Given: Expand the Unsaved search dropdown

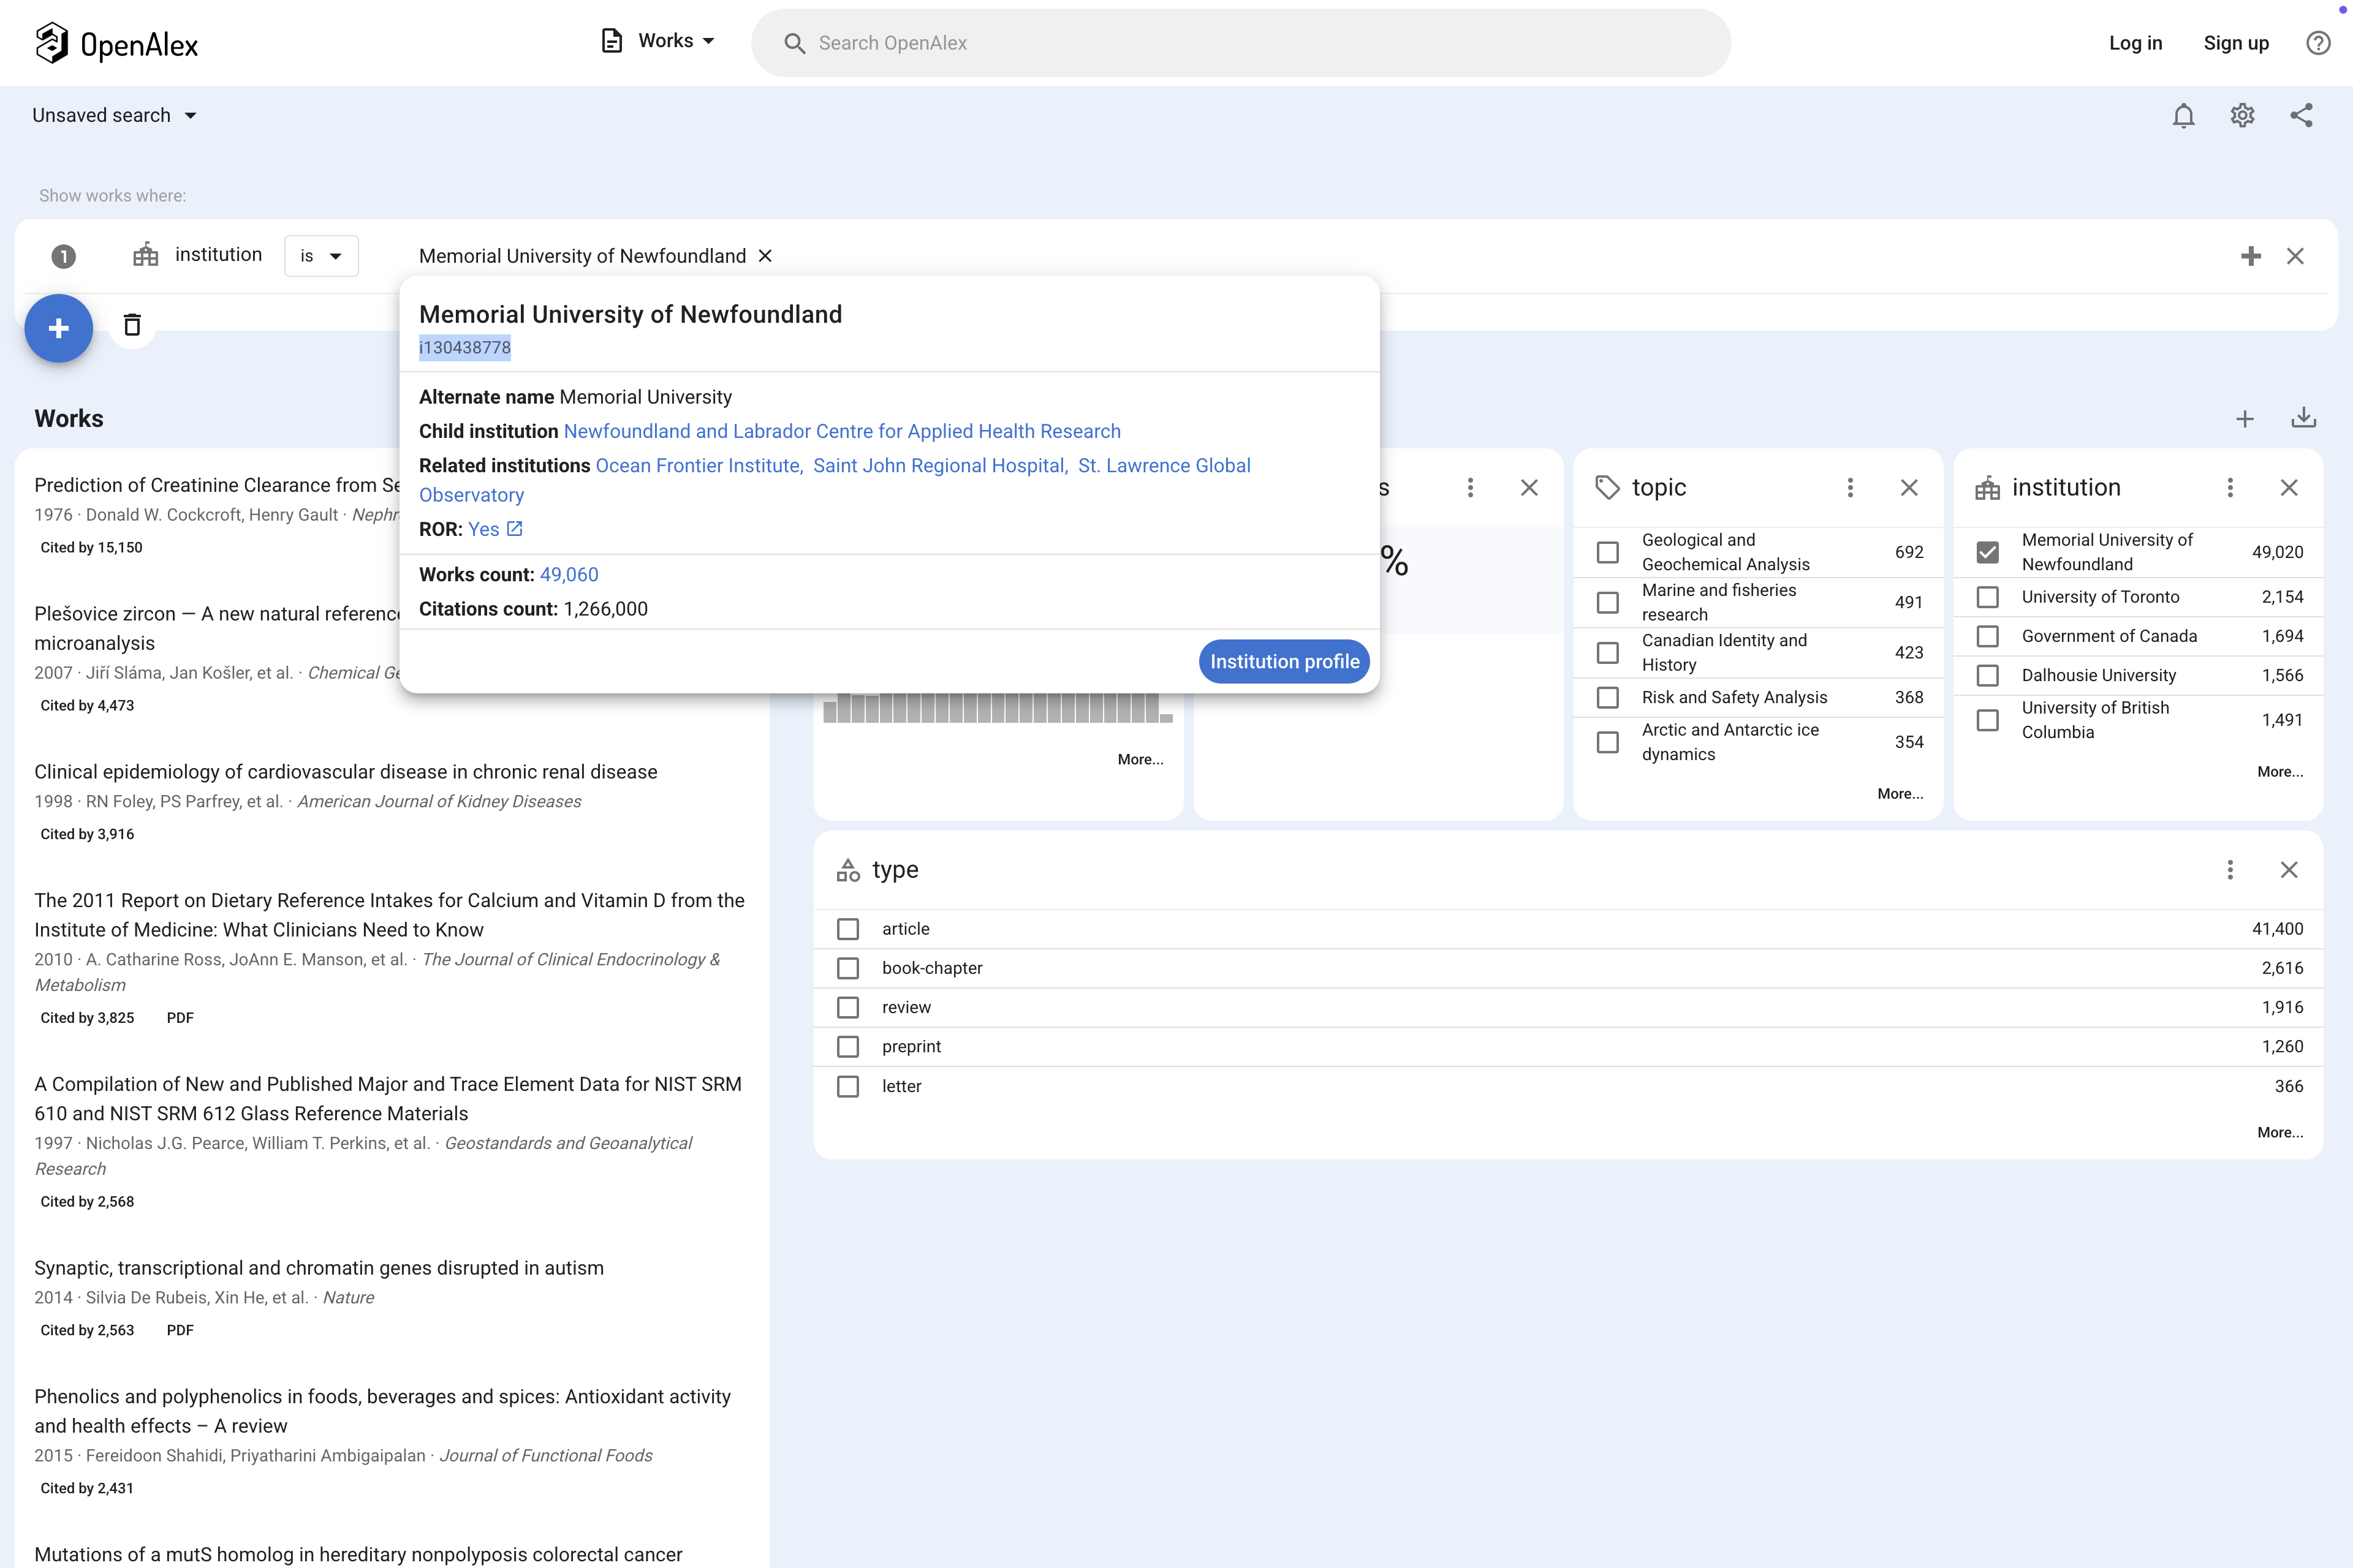Looking at the screenshot, I should click(x=114, y=116).
